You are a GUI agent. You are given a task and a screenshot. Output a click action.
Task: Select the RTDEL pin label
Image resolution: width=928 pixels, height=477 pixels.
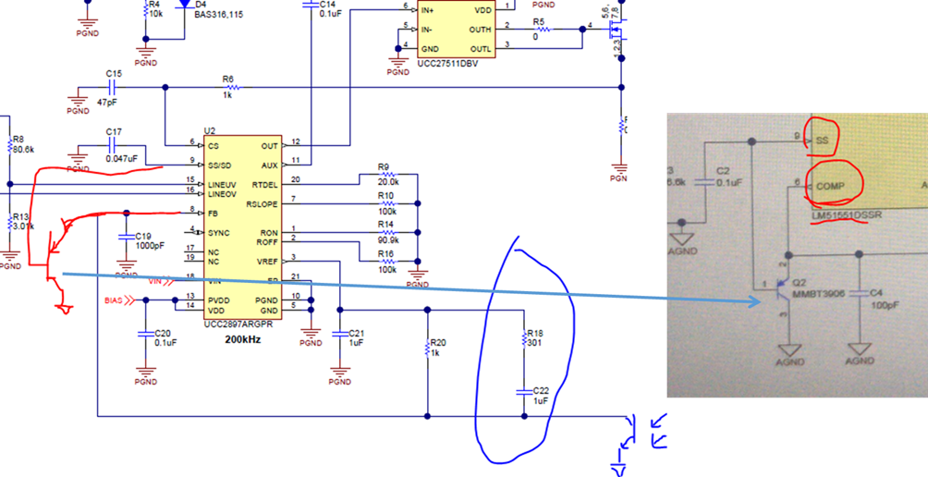(265, 185)
